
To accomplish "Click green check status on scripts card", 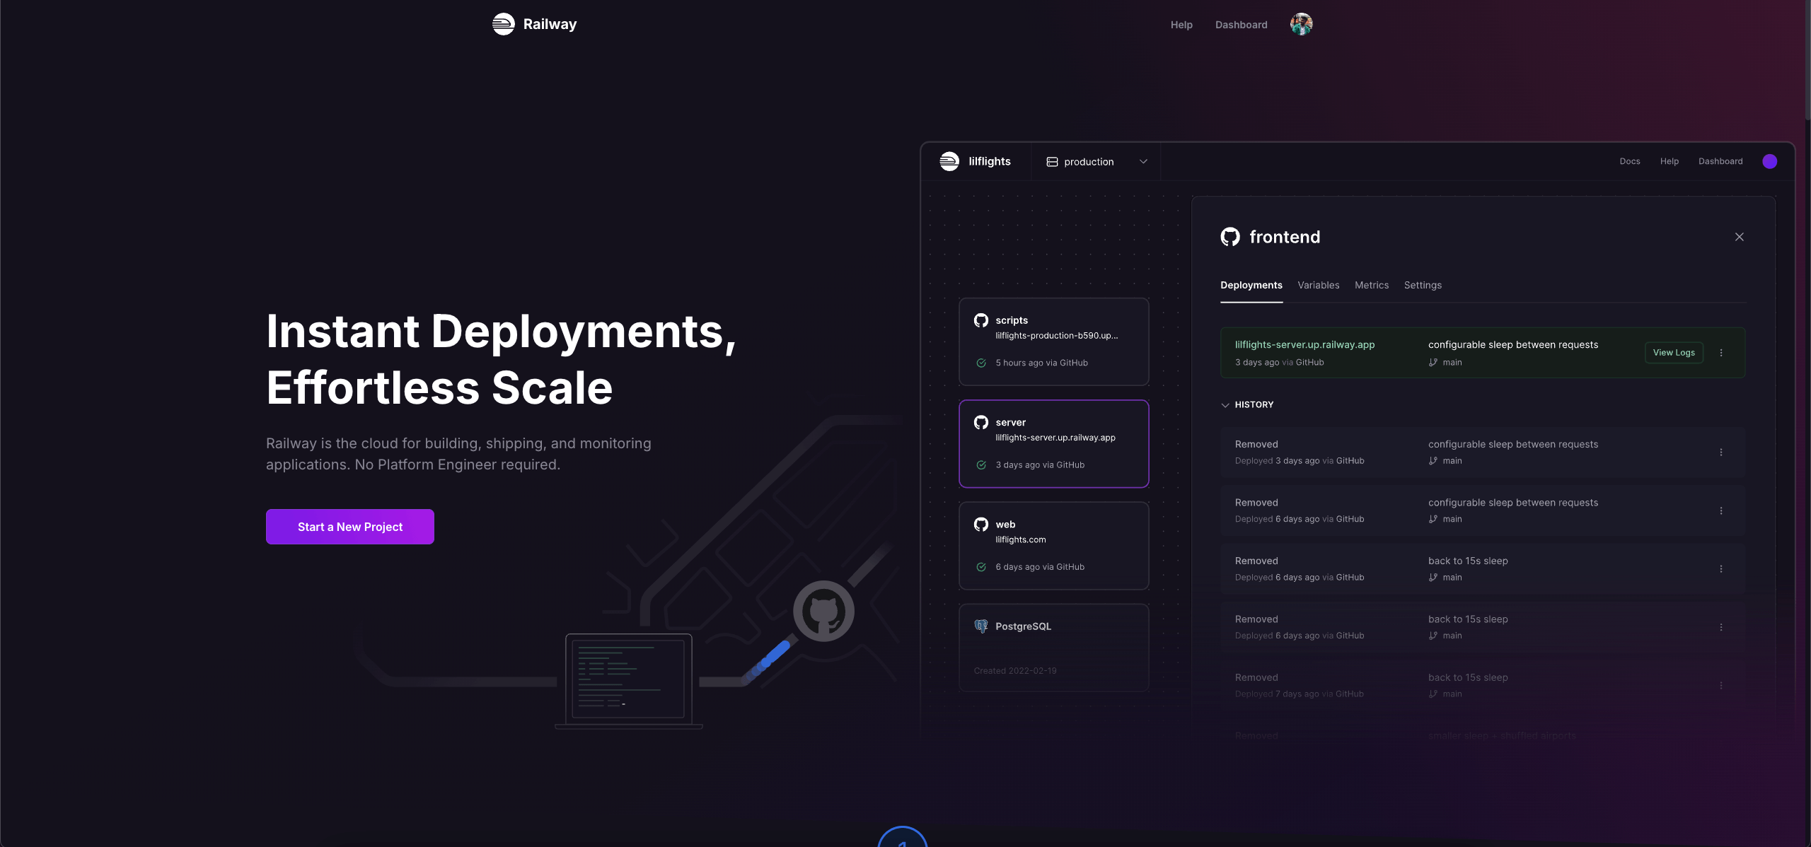I will click(981, 363).
